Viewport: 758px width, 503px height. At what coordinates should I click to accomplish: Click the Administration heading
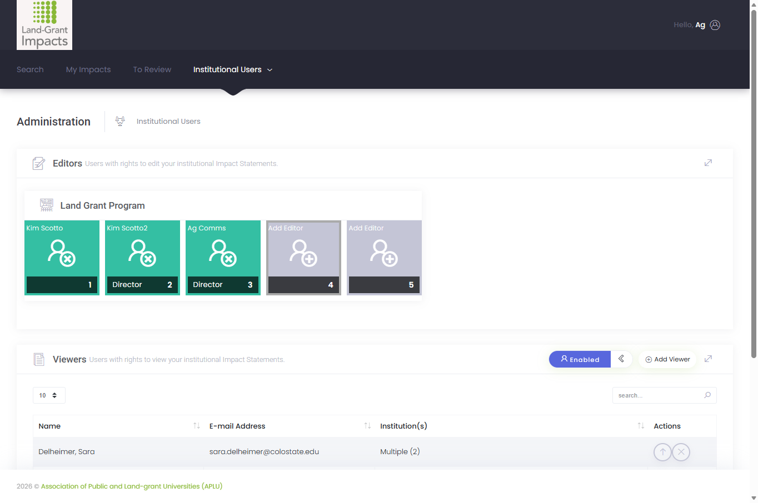click(53, 122)
